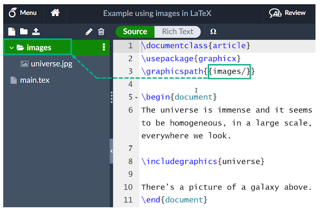334x212 pixels.
Task: Select the images folder
Action: (39, 48)
